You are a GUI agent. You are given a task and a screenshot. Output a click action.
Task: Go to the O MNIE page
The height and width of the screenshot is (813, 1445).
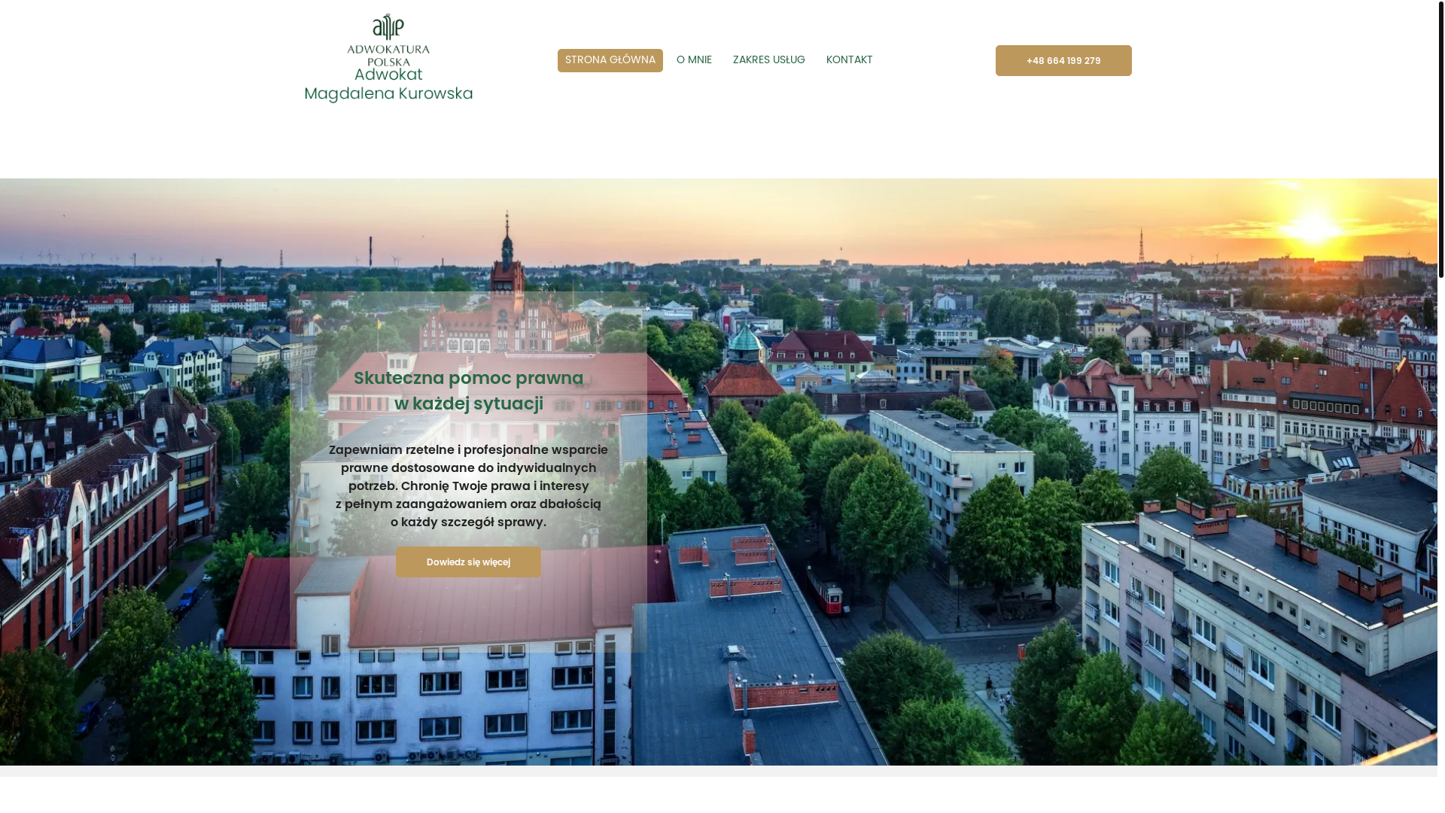694,60
